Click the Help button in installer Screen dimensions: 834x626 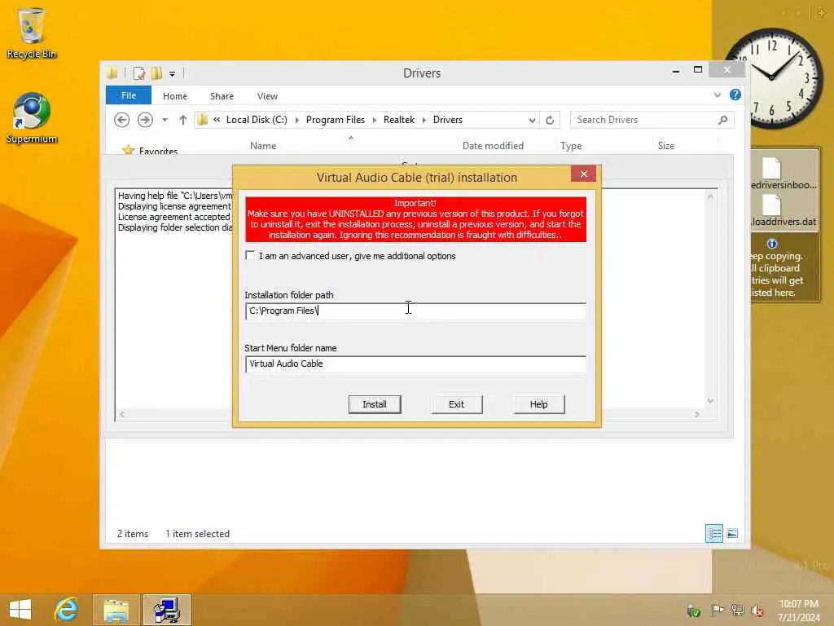tap(538, 404)
